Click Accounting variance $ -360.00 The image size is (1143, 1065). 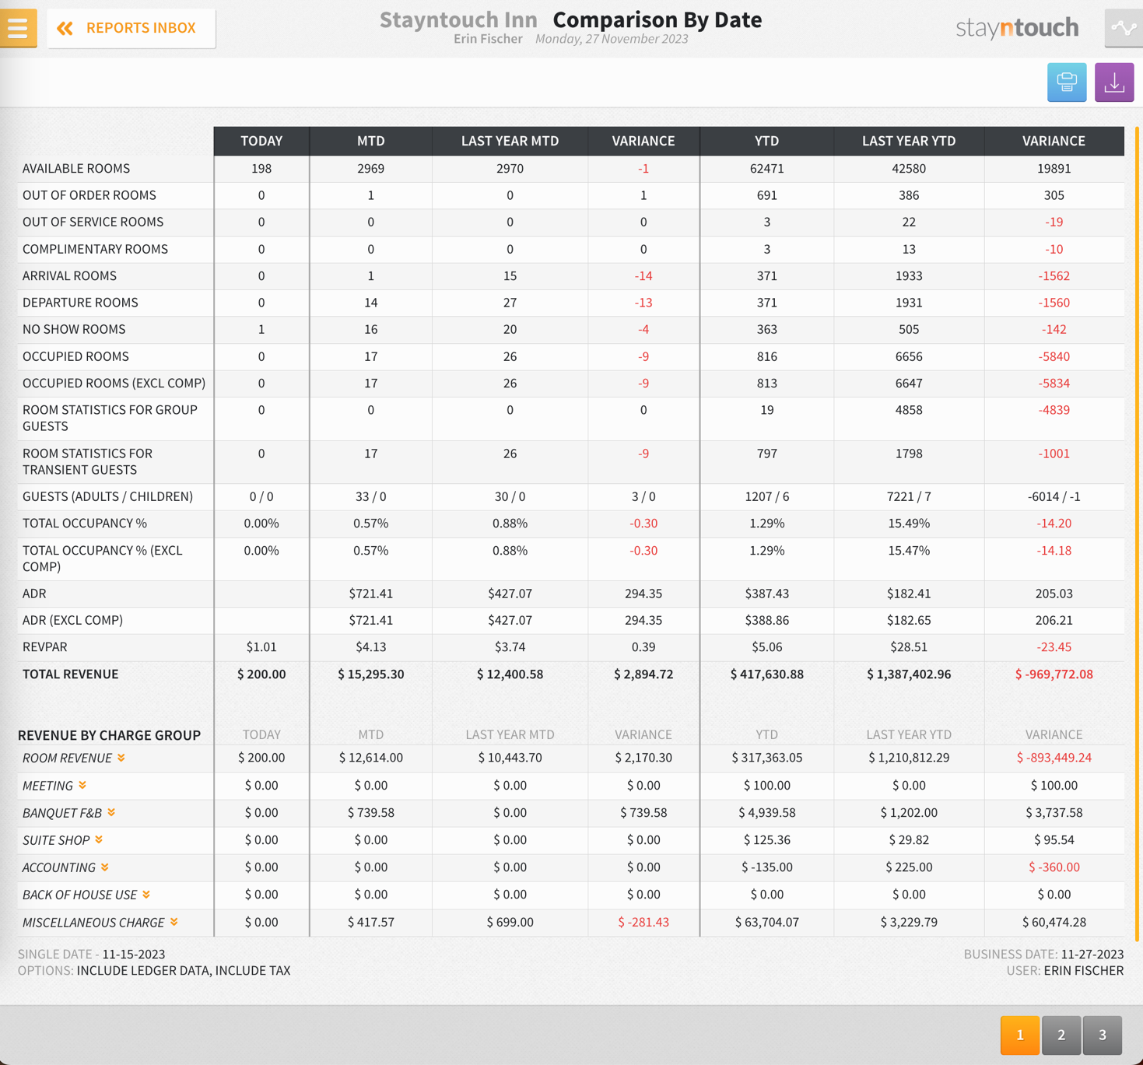point(1054,867)
